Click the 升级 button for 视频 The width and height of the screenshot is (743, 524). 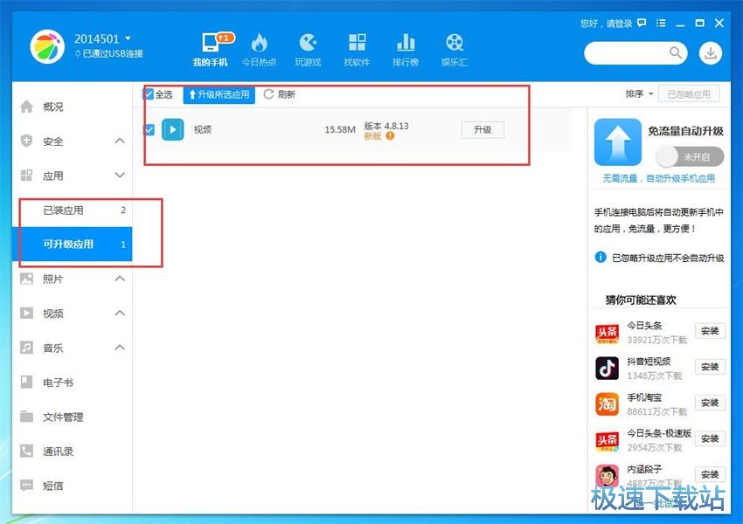pyautogui.click(x=483, y=130)
